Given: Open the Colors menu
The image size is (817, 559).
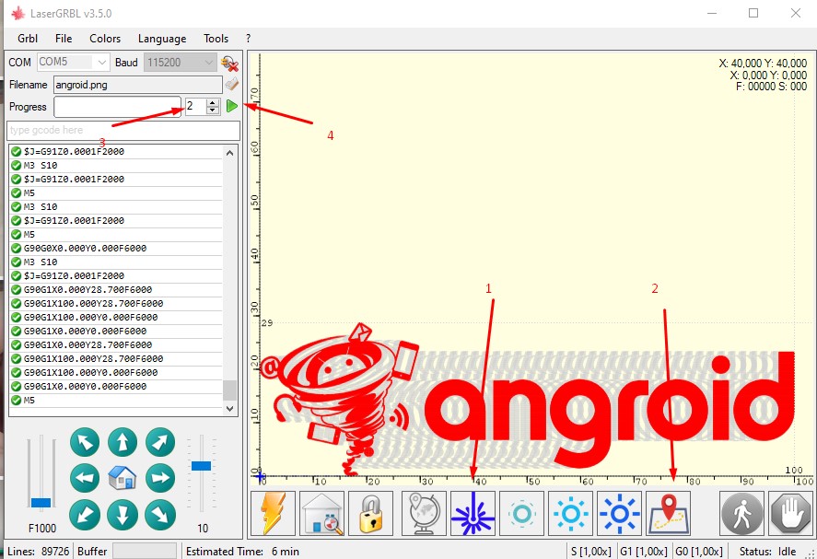Looking at the screenshot, I should (105, 39).
